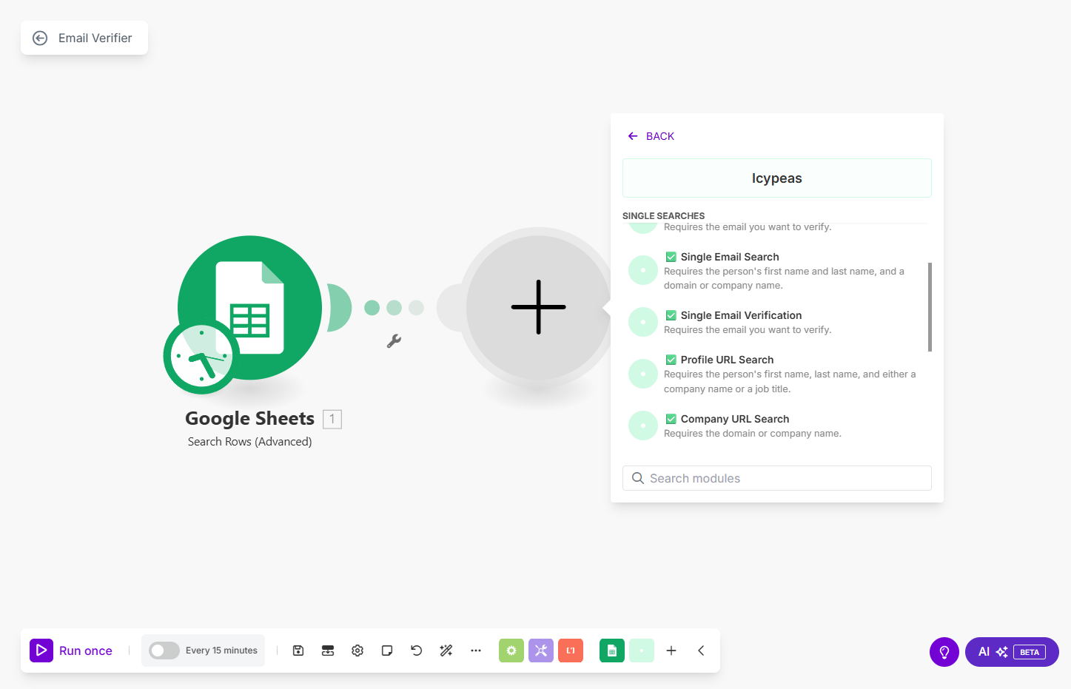The width and height of the screenshot is (1071, 689).
Task: Toggle the scenario scheduling switch
Action: tap(164, 651)
